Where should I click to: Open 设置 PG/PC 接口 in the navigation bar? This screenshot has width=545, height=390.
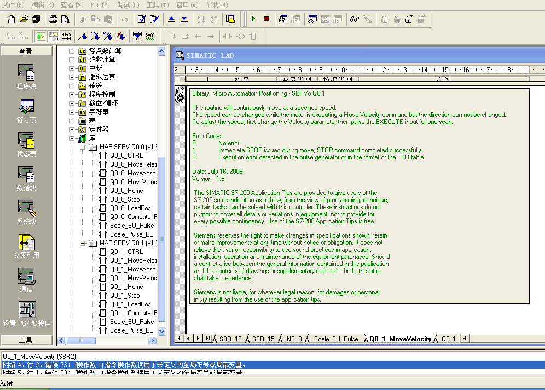27,315
